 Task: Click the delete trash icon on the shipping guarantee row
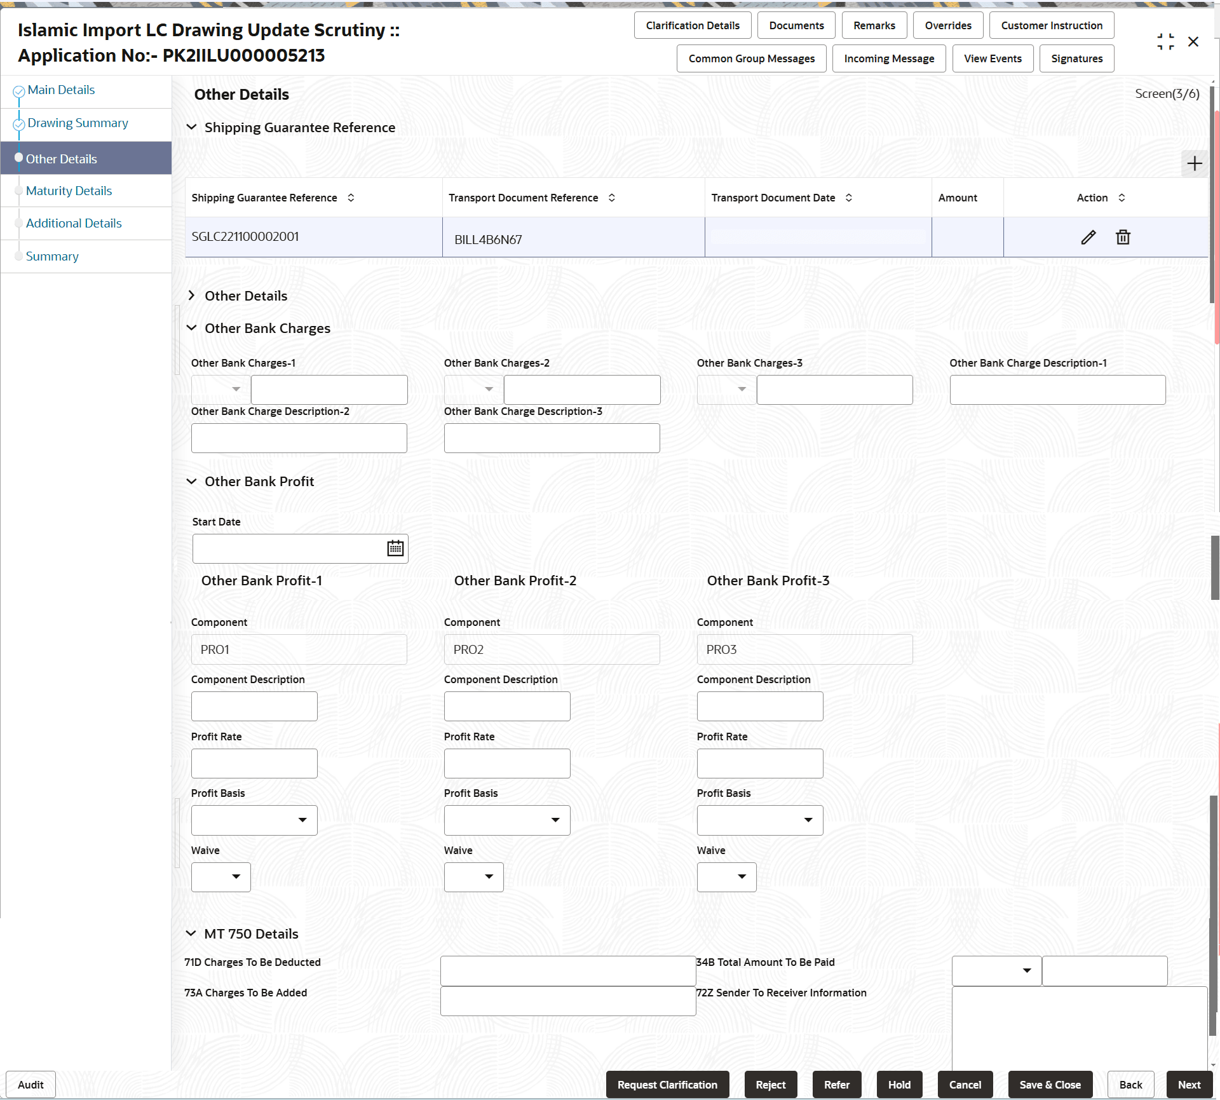(1122, 236)
